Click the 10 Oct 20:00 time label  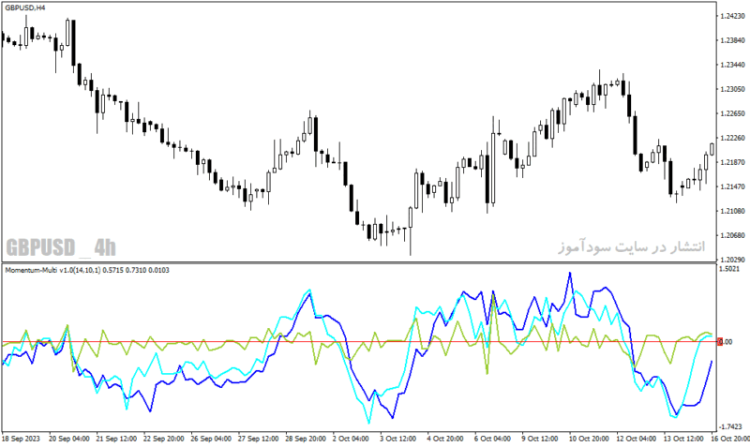pos(589,439)
